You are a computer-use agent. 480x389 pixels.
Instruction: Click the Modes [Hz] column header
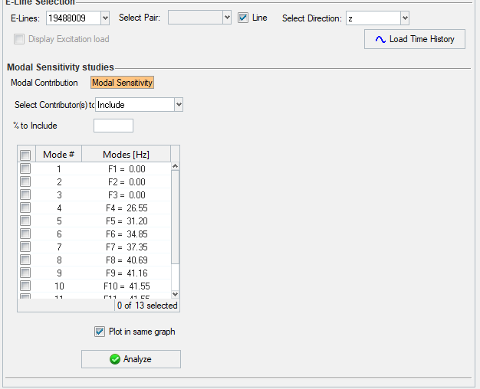[126, 155]
